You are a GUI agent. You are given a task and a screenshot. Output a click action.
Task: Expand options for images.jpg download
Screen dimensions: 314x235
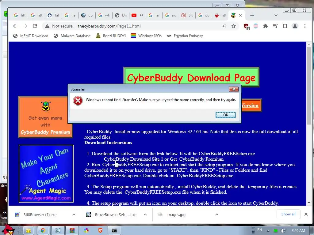pyautogui.click(x=217, y=214)
